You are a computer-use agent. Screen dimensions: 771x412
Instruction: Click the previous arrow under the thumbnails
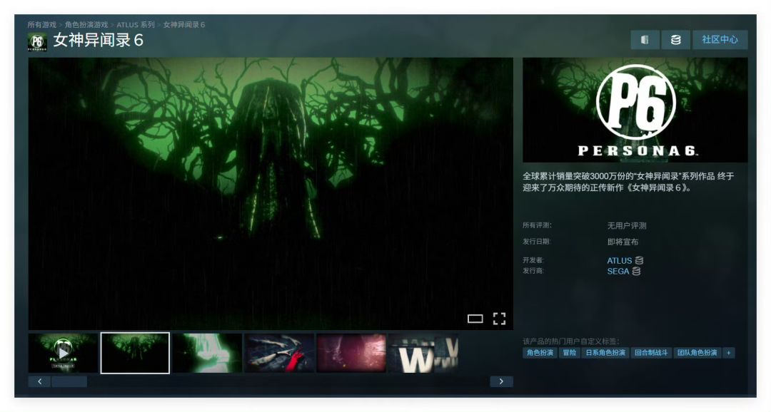(39, 381)
